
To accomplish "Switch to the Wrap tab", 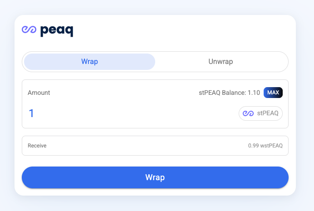I will 89,61.
